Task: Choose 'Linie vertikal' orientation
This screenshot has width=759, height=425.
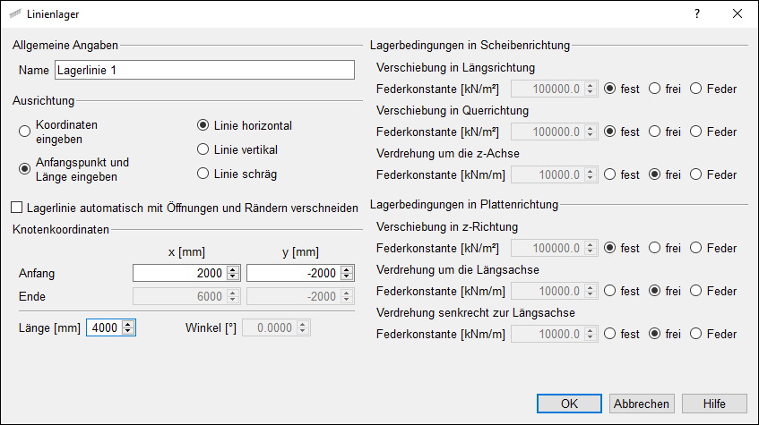Action: 203,149
